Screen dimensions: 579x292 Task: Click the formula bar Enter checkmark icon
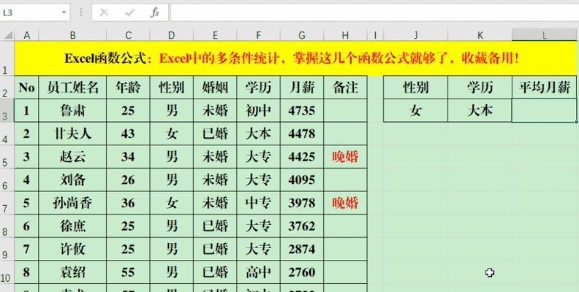click(x=129, y=13)
